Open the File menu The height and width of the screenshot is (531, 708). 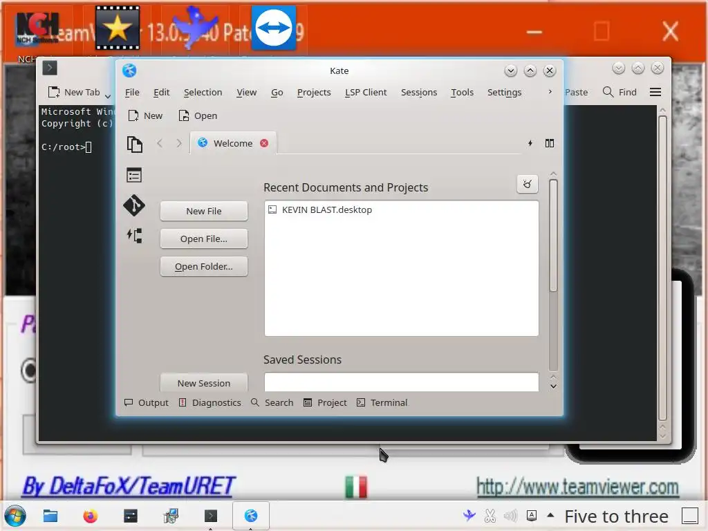pos(132,92)
